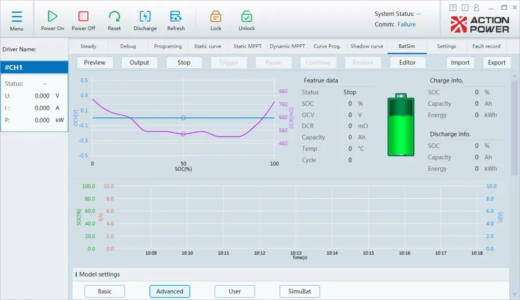Click the Power Off stop icon
This screenshot has height=300, width=520.
83,16
